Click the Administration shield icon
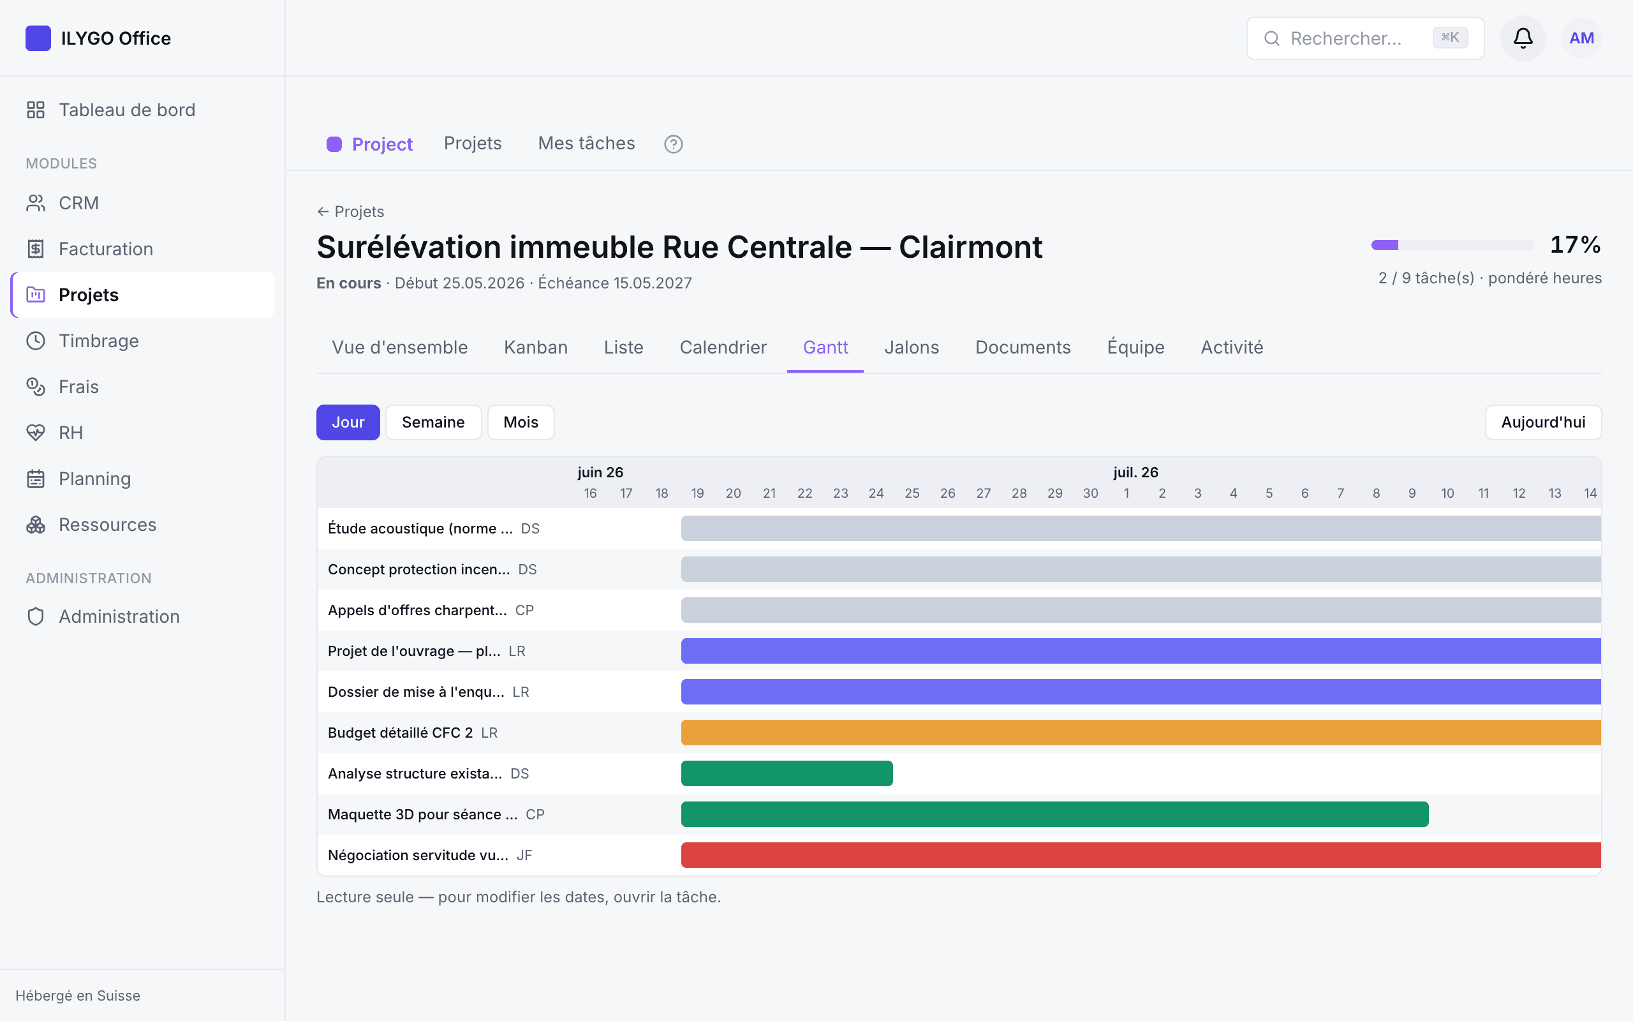This screenshot has height=1021, width=1633. click(36, 616)
